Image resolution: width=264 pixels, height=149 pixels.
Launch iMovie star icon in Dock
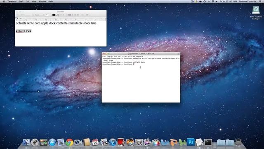tap(147, 142)
